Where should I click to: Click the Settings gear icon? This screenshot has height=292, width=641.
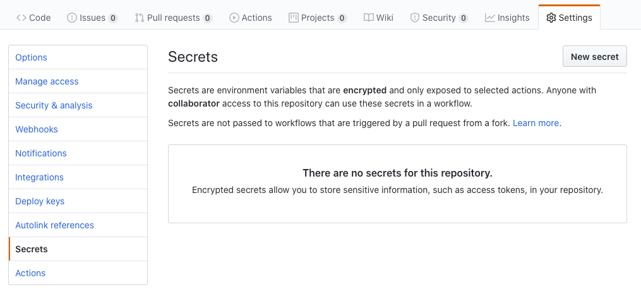(x=551, y=18)
